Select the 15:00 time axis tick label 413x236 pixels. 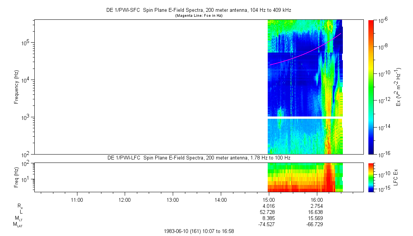point(269,199)
